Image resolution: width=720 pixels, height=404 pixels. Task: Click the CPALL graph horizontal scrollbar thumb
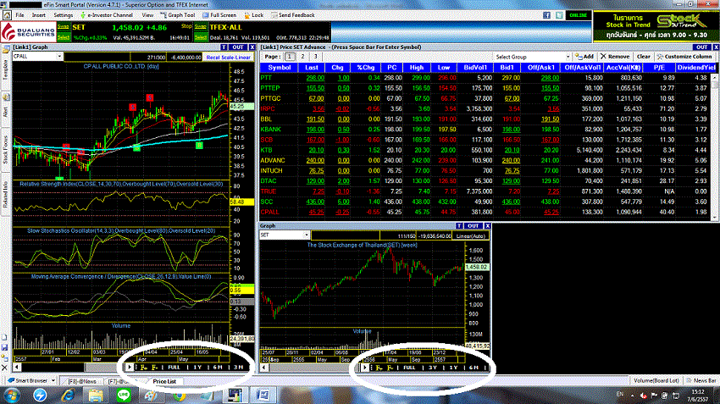click(x=104, y=368)
